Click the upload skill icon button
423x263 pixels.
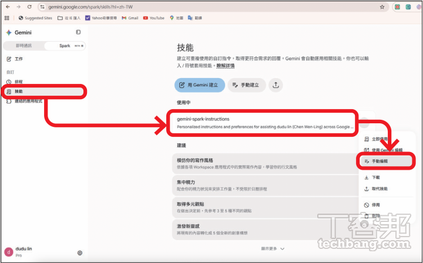coord(276,85)
